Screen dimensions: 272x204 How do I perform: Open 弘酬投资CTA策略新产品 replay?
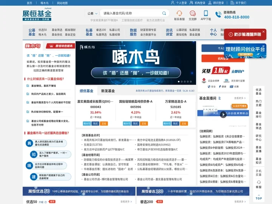point(222,142)
